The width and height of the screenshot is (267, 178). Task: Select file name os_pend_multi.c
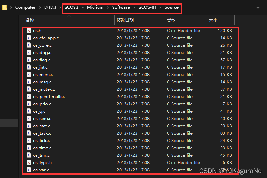tap(49, 97)
